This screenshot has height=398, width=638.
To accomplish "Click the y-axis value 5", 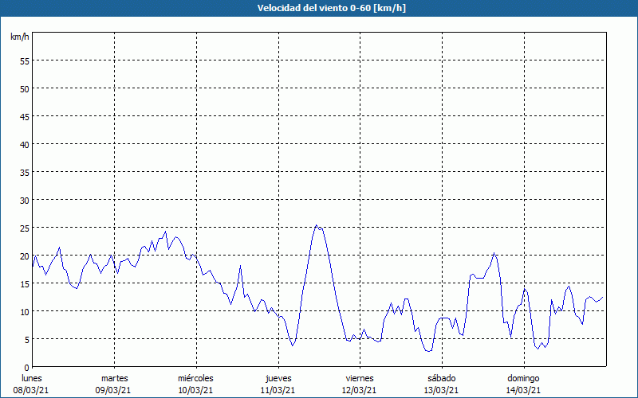I will coord(27,340).
